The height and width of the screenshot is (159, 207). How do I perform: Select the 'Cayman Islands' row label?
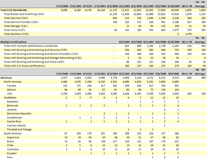click(16, 125)
